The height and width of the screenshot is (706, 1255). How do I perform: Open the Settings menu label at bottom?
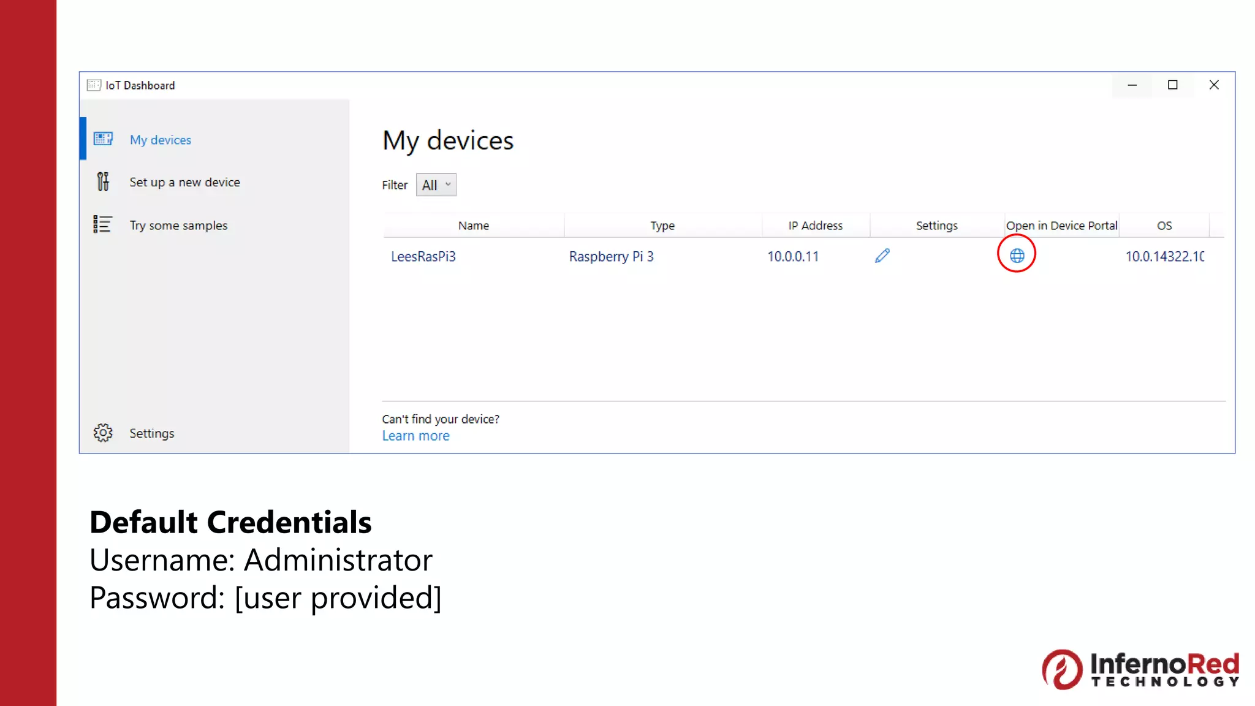click(x=152, y=433)
